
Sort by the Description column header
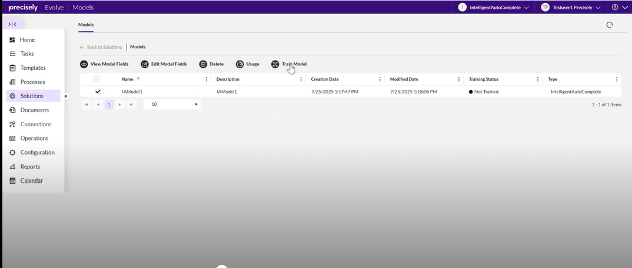click(228, 79)
